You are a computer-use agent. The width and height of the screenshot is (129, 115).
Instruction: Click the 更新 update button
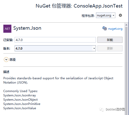(x=110, y=48)
